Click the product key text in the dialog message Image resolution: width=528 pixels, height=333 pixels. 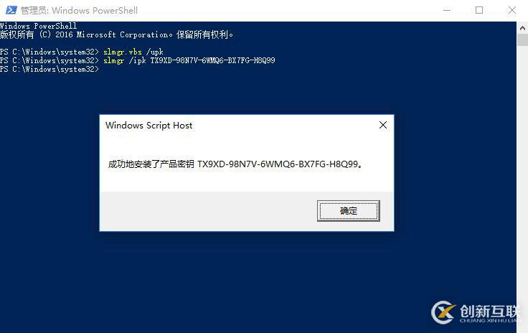point(278,164)
